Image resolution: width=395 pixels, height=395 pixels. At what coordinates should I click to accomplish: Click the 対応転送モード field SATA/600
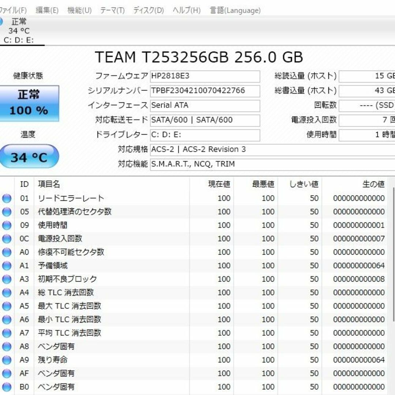[x=205, y=120]
